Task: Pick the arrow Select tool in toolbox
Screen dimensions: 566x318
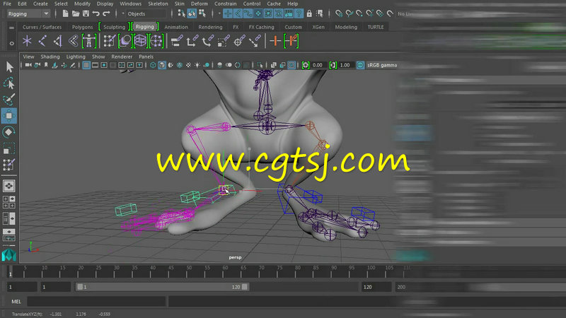Action: pos(9,67)
